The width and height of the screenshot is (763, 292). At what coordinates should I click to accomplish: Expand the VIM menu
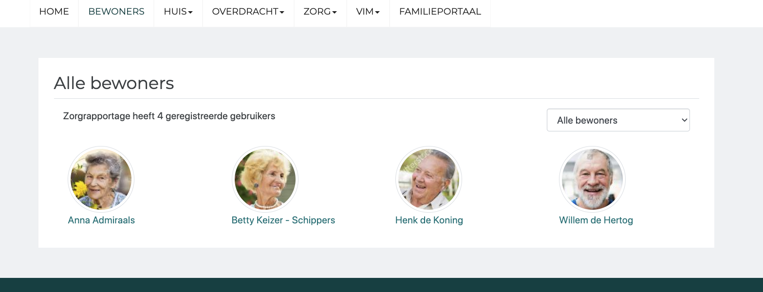point(368,12)
